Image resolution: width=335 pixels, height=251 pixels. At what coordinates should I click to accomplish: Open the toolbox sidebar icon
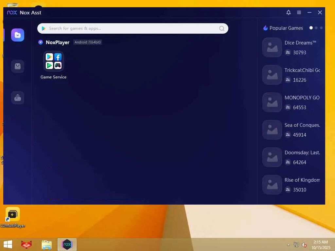(18, 98)
